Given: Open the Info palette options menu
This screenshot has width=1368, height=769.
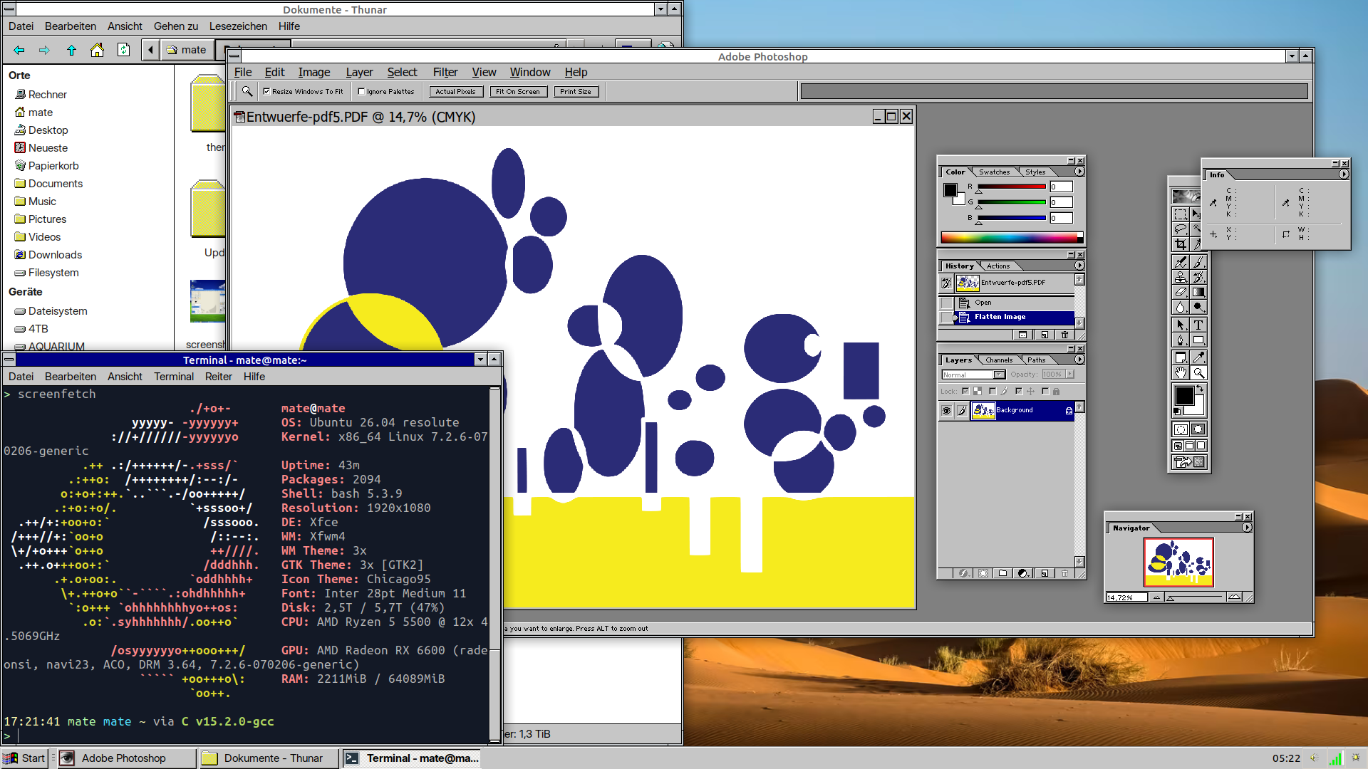Looking at the screenshot, I should 1344,174.
